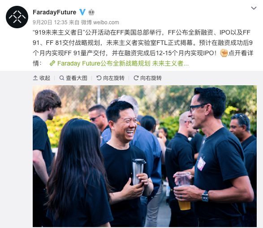
Task: Click the clockwise 向右旋转 icon
Action: click(x=136, y=78)
